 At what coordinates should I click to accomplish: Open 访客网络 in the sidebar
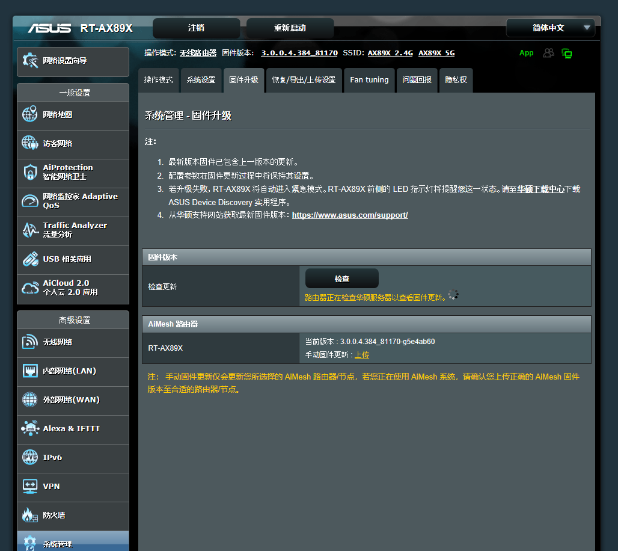[x=73, y=144]
